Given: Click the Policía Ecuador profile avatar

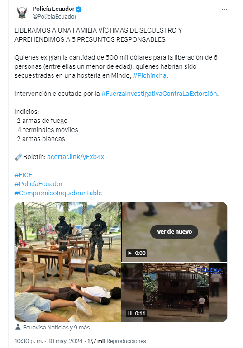Looking at the screenshot, I should click(22, 13).
